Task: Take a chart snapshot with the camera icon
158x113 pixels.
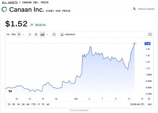Action: point(150,34)
